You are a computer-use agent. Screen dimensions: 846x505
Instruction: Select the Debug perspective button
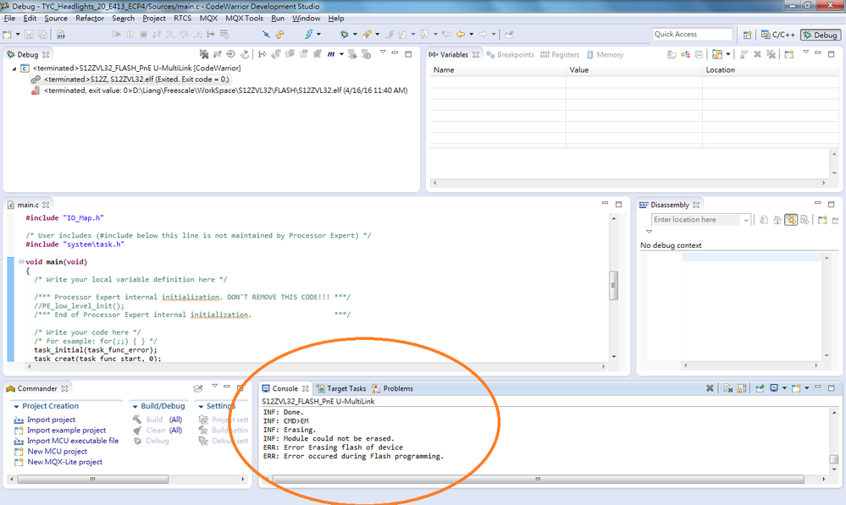[x=820, y=35]
